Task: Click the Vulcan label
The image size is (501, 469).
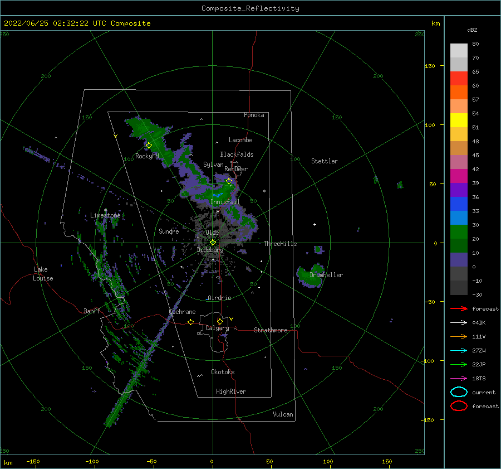Action: click(283, 414)
